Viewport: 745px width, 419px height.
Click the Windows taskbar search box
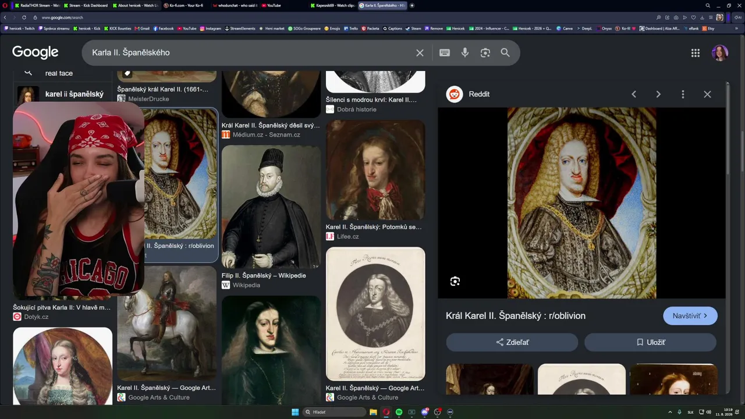pos(335,412)
